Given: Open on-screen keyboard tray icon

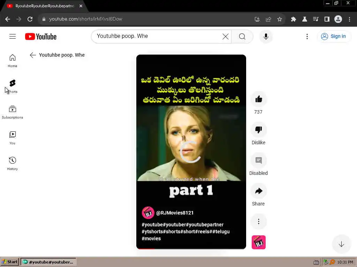Looking at the screenshot, I should [316, 262].
